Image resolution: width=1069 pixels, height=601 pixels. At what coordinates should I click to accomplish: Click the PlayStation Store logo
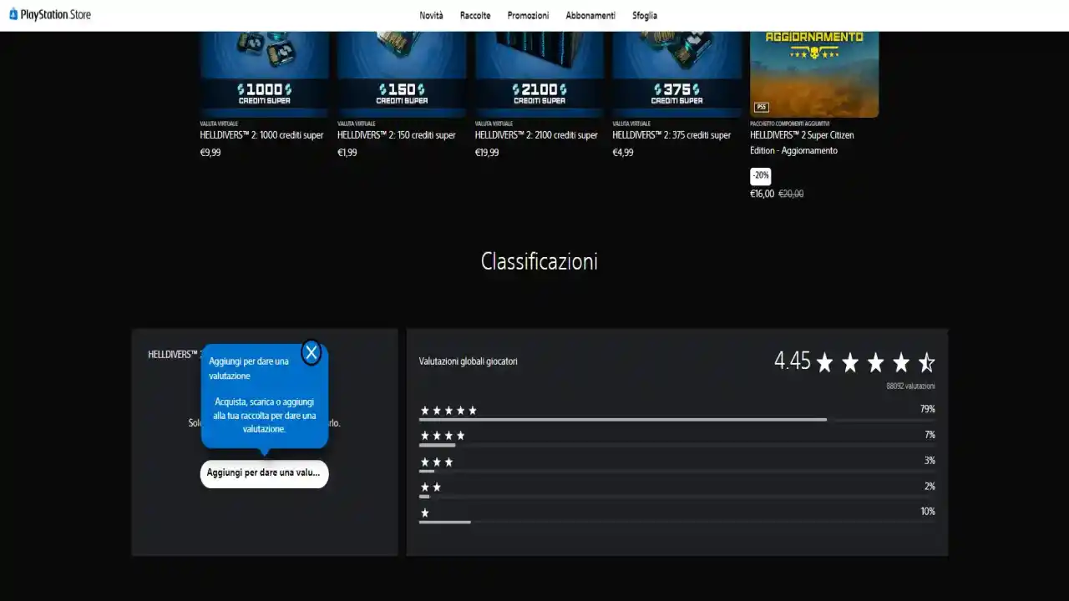(49, 15)
